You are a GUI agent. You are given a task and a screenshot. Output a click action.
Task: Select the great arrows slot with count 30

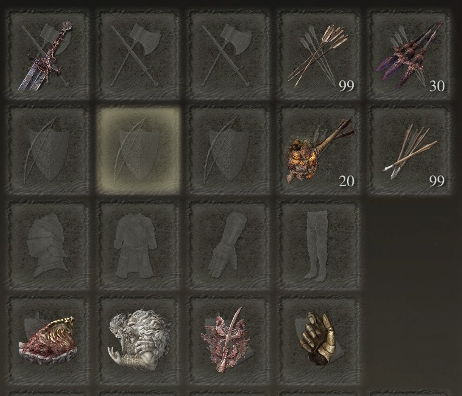coord(410,55)
